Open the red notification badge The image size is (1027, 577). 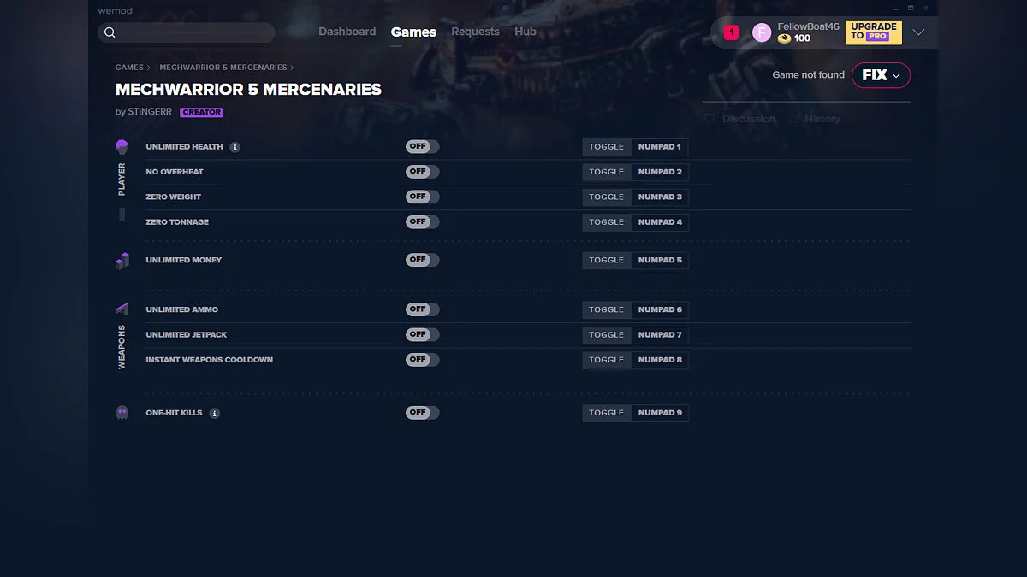[x=731, y=32]
